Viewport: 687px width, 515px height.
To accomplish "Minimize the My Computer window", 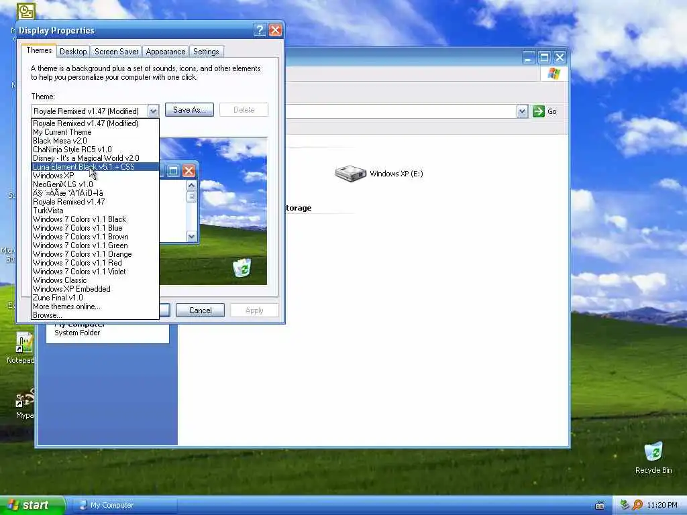I will click(x=529, y=58).
